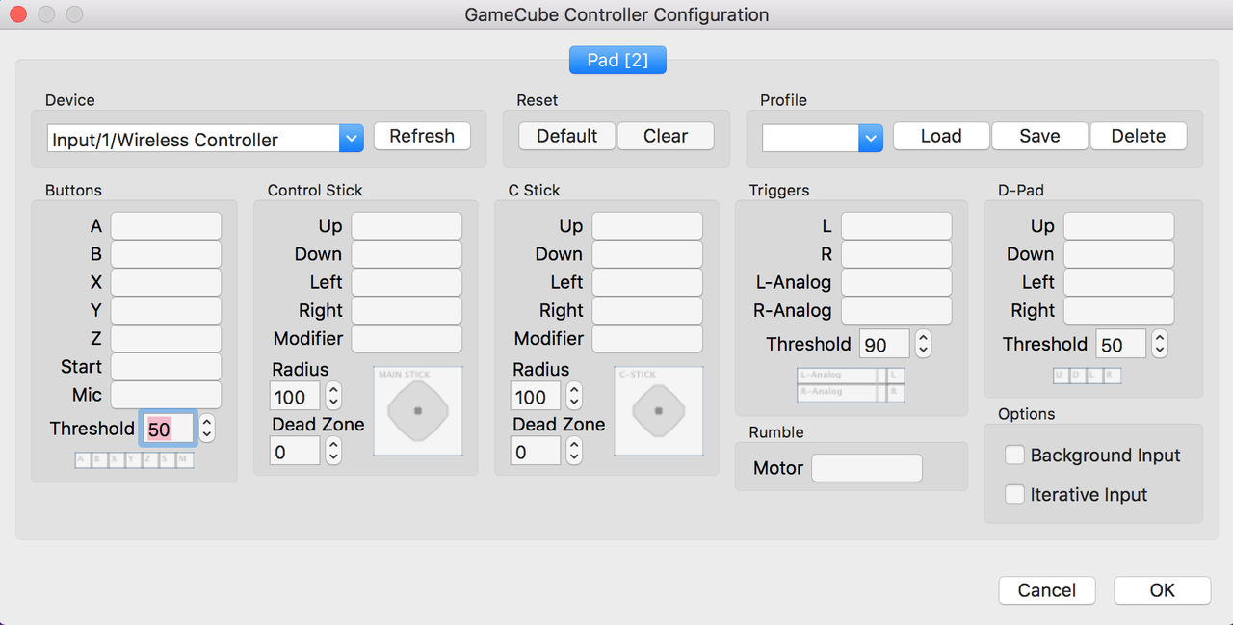Click the Start button mapping field

pos(166,367)
